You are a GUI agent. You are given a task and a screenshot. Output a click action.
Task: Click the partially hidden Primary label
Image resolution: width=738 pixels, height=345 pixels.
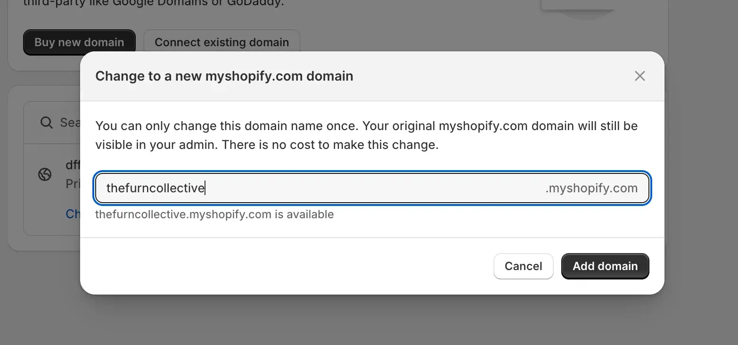tap(73, 184)
